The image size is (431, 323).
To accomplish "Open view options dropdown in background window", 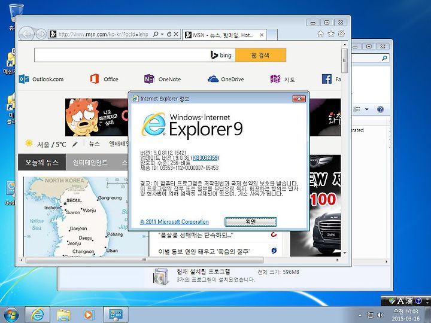I will click(367, 109).
